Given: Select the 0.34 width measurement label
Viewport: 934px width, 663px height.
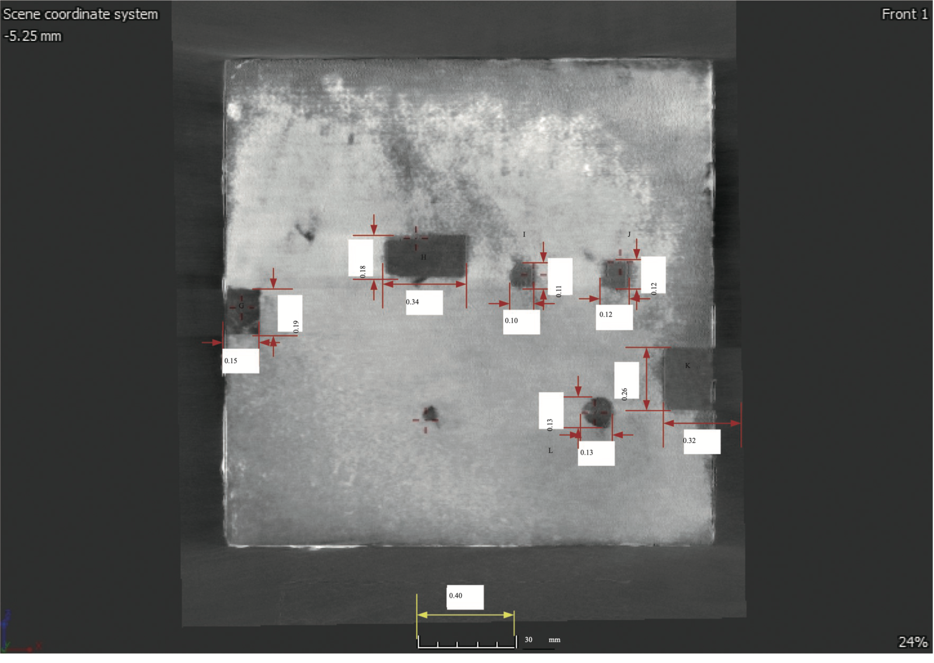Looking at the screenshot, I should [424, 302].
